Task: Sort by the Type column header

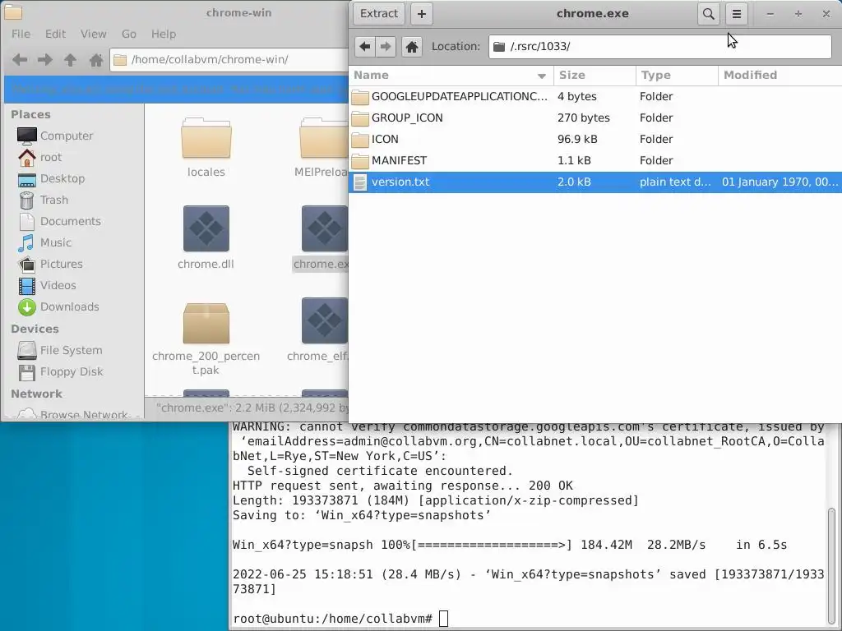Action: tap(677, 75)
